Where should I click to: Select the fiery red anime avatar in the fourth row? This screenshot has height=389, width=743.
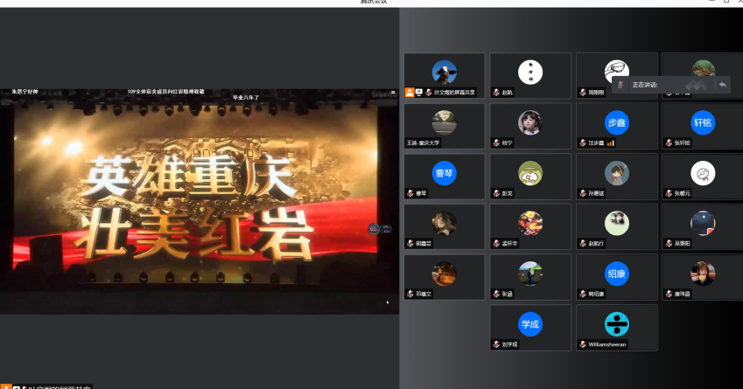click(x=530, y=224)
